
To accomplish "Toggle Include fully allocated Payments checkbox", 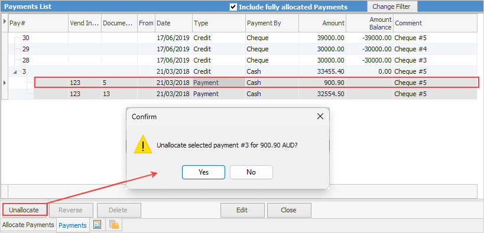I will click(233, 6).
